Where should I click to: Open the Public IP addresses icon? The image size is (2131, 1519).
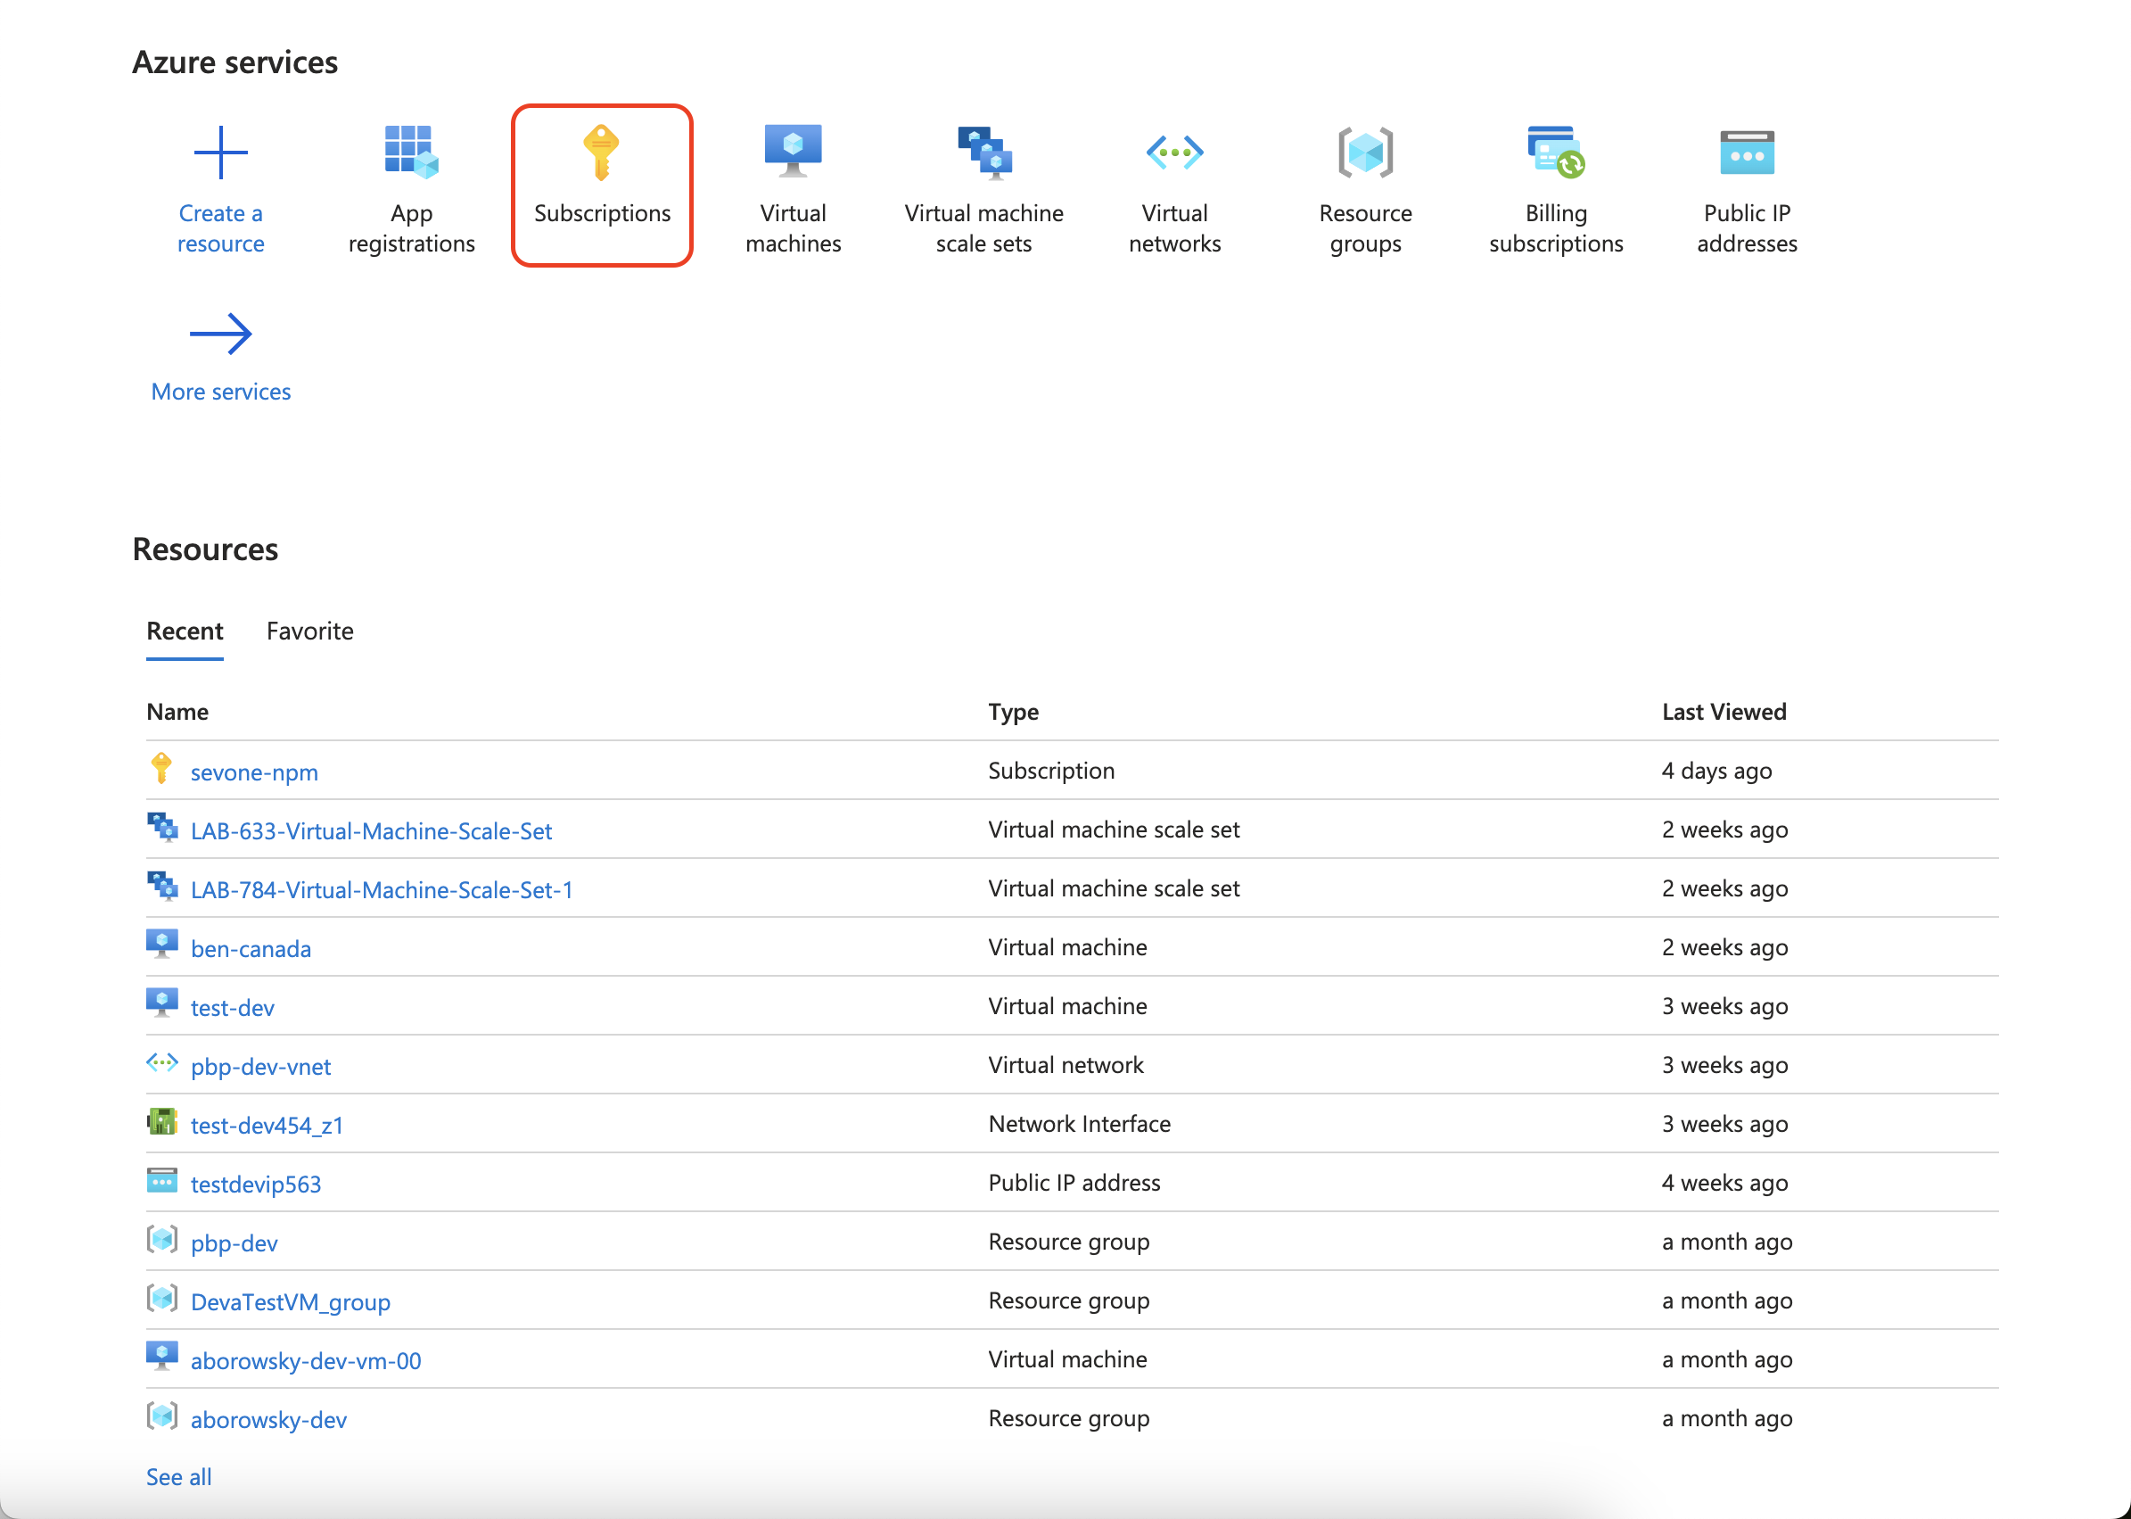point(1747,153)
